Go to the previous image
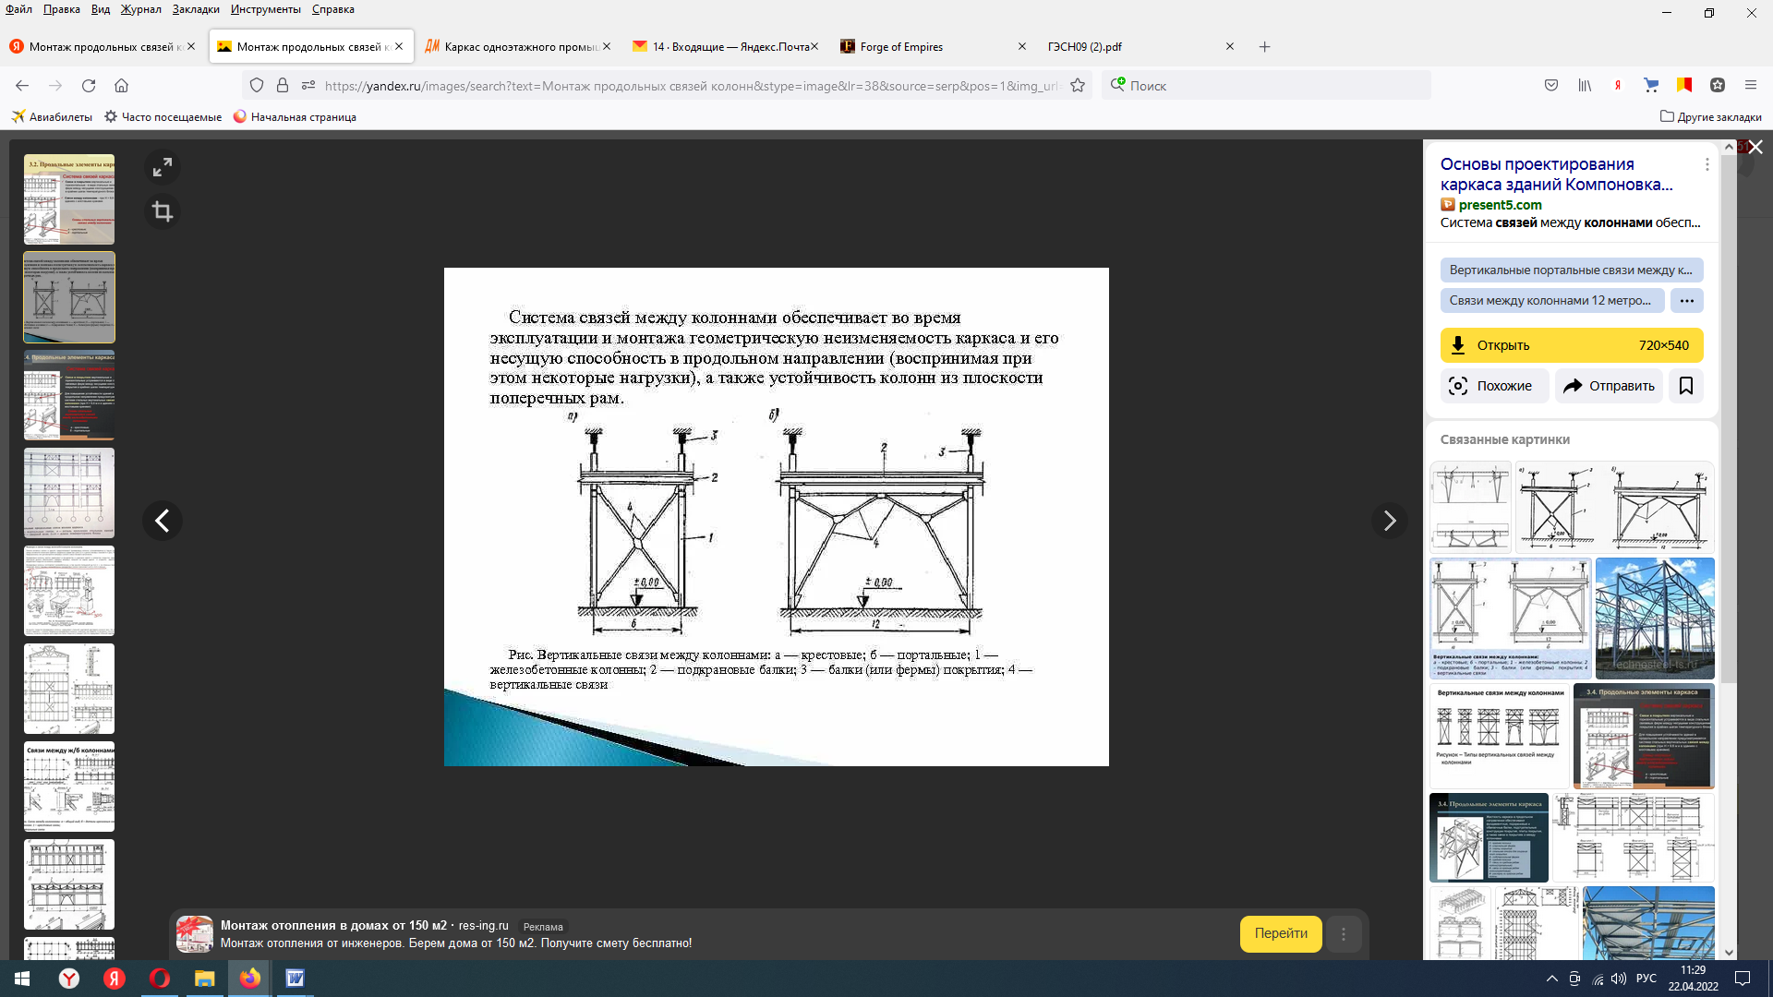This screenshot has width=1773, height=997. (163, 521)
